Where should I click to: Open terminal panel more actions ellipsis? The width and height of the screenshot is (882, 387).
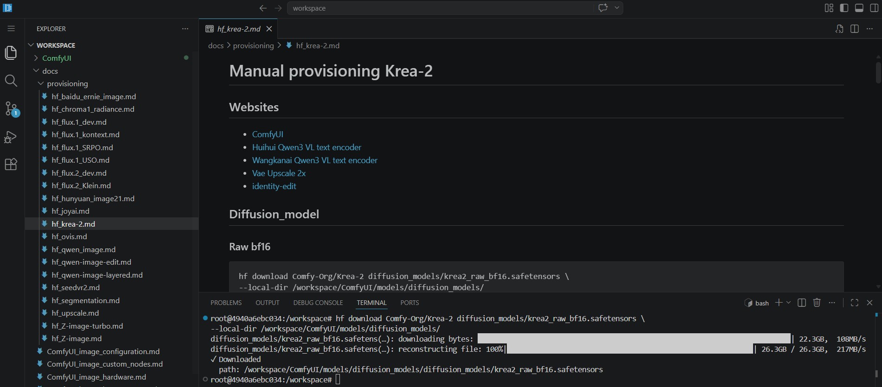(x=832, y=302)
